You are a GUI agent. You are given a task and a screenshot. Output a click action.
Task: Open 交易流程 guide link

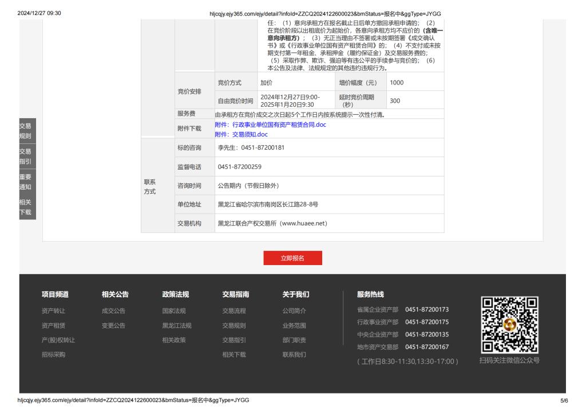[x=234, y=311]
